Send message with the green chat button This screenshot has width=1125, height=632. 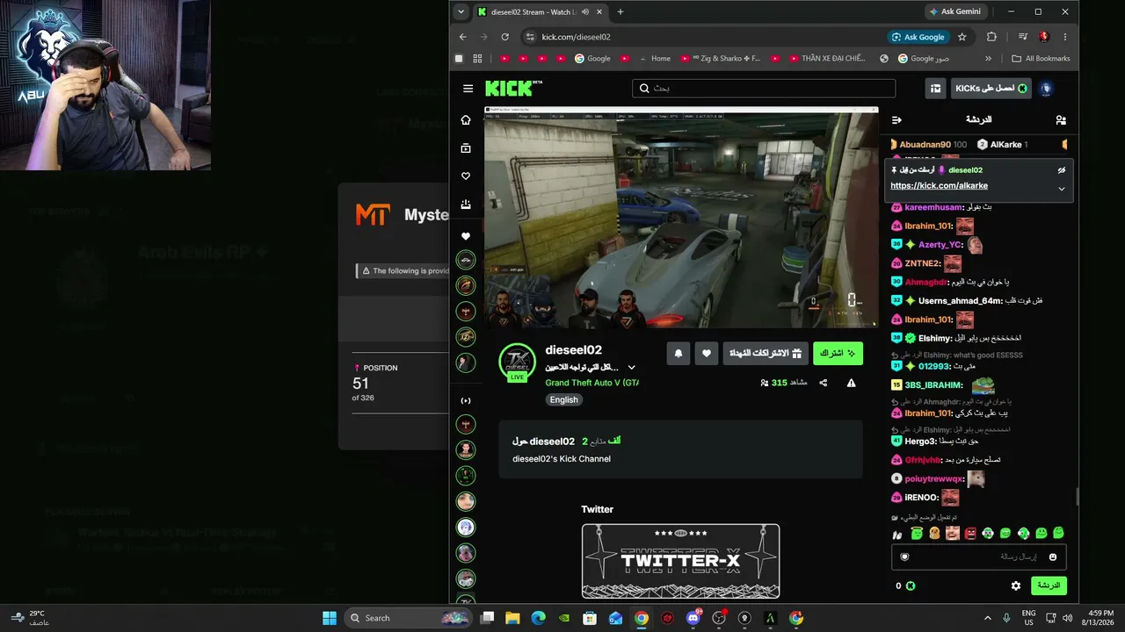click(1049, 585)
